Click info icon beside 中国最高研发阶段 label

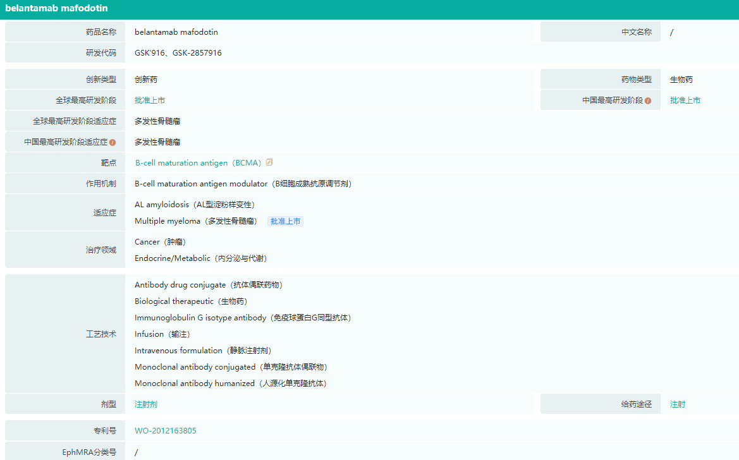[x=648, y=100]
